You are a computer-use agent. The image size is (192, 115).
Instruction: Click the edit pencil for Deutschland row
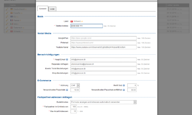(7, 9)
